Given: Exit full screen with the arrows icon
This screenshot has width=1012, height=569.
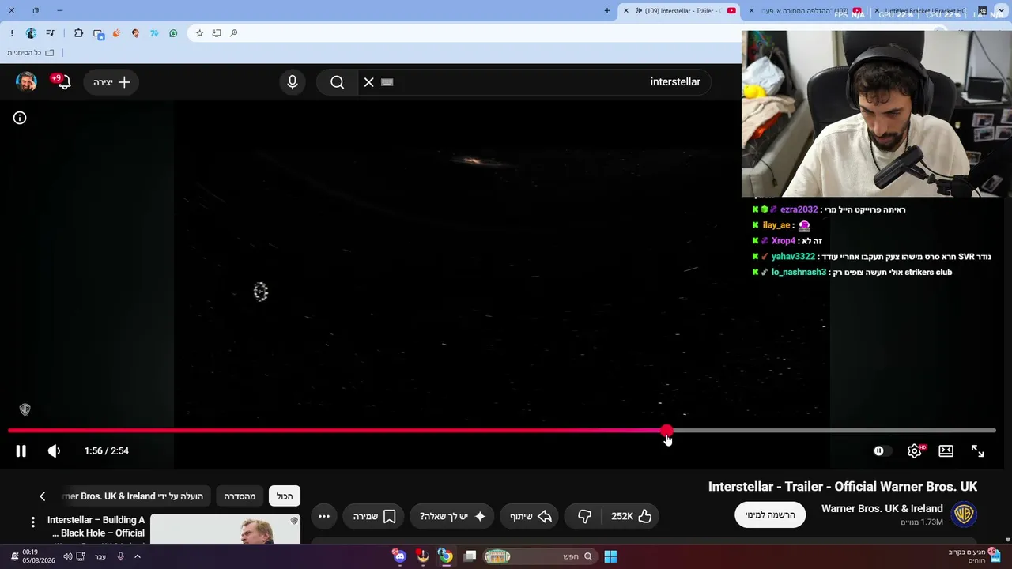Looking at the screenshot, I should pos(977,451).
